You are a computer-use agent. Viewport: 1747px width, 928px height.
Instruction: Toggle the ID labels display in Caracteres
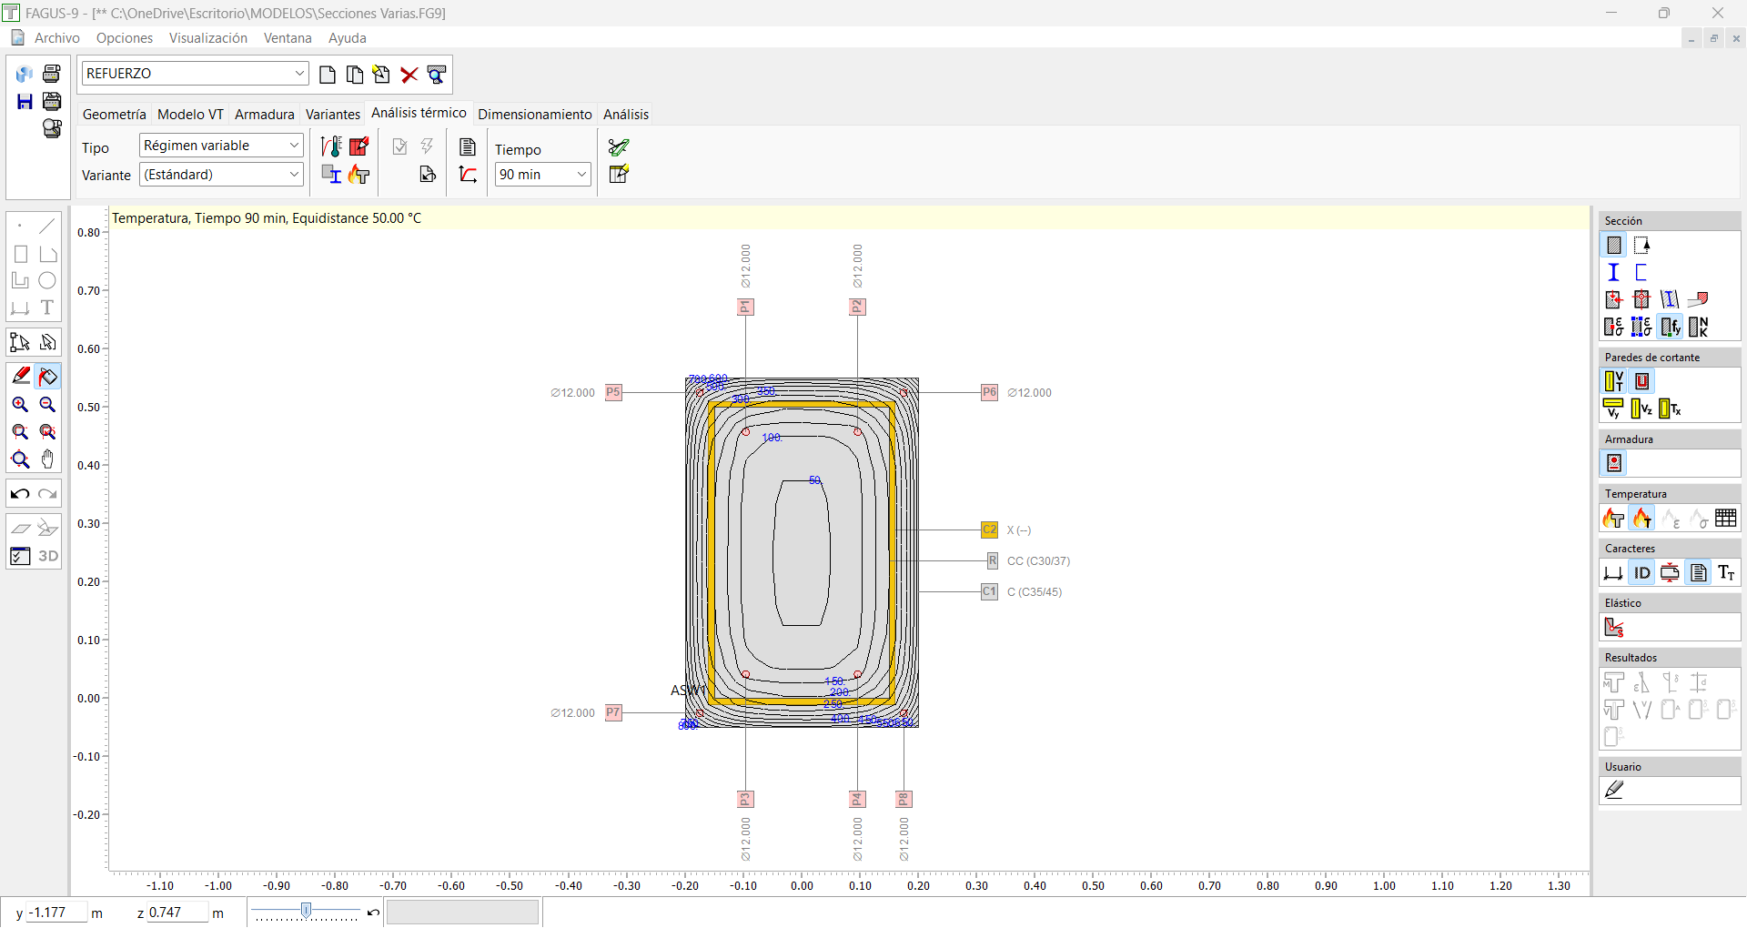pos(1641,573)
